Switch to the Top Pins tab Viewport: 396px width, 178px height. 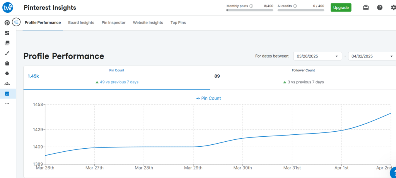coord(178,23)
